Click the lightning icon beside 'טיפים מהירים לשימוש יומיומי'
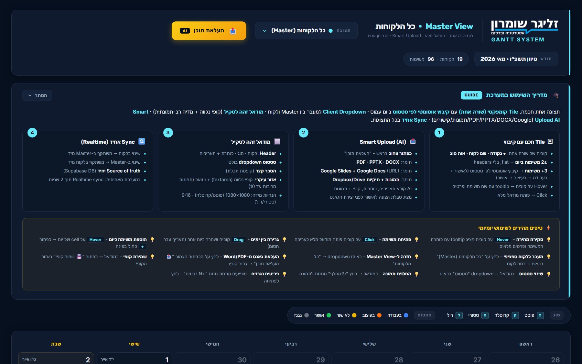The width and height of the screenshot is (582, 364). [x=548, y=228]
